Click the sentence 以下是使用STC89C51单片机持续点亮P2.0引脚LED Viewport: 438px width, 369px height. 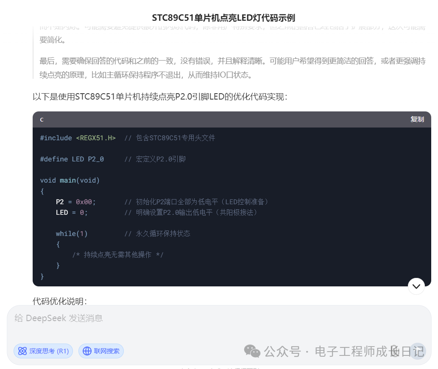(x=160, y=97)
